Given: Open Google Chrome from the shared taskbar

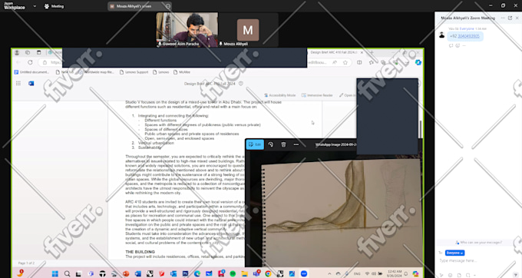Looking at the screenshot, I should point(268,273).
